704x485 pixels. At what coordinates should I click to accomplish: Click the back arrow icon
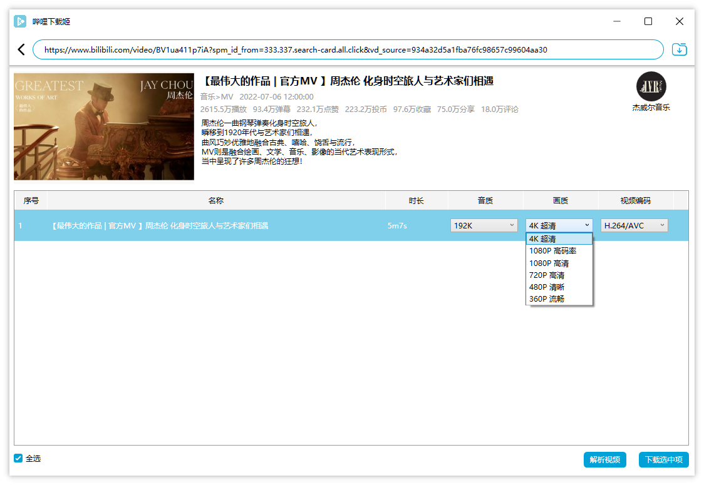click(x=21, y=49)
